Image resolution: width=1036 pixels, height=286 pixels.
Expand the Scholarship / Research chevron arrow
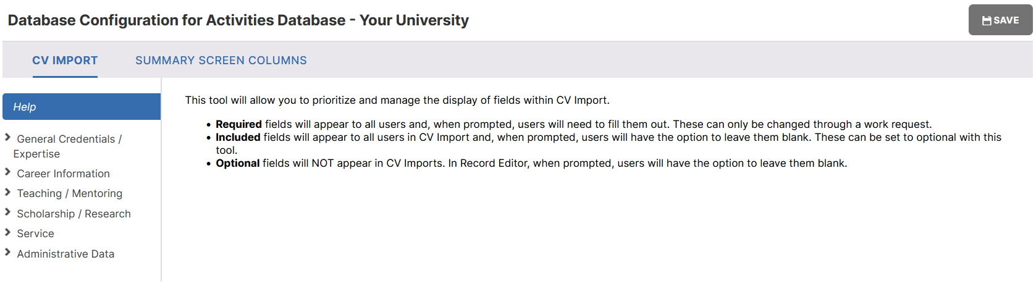[x=7, y=212]
